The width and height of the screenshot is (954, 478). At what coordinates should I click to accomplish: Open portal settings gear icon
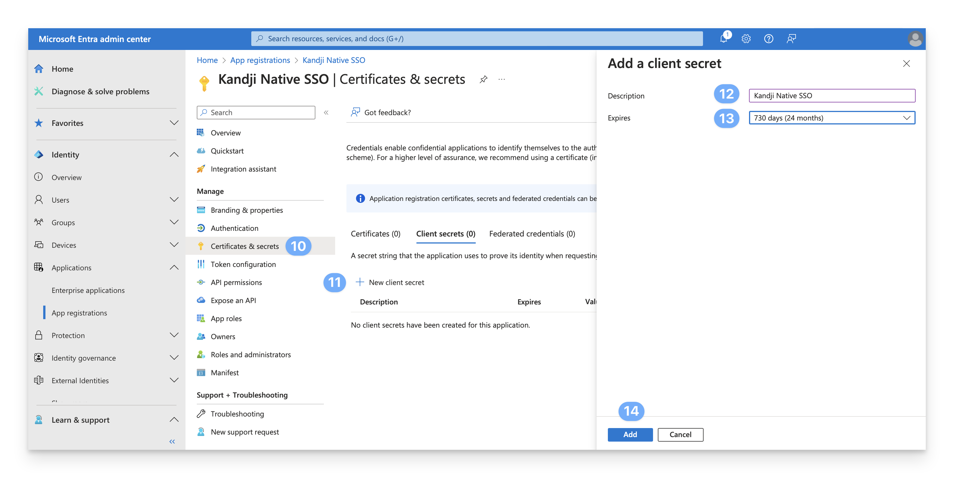[x=746, y=38]
